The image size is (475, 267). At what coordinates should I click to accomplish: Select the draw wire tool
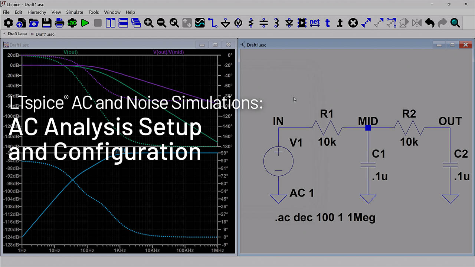point(213,23)
